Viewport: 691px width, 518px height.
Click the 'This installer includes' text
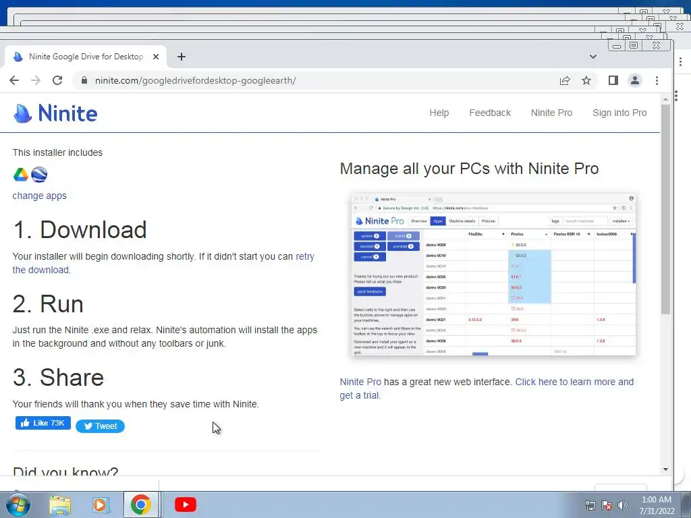coord(57,152)
